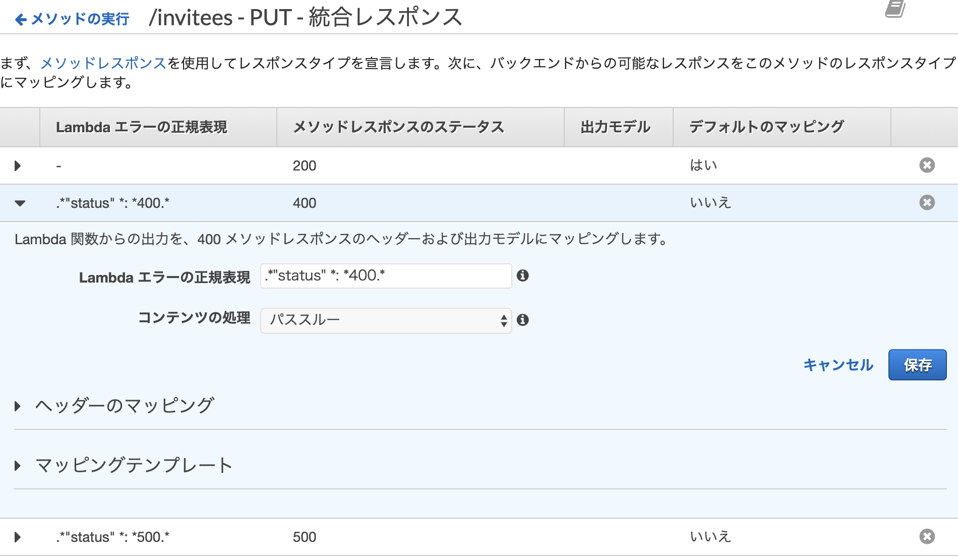Click the Lambda エラーの正規表現 column header

click(141, 127)
